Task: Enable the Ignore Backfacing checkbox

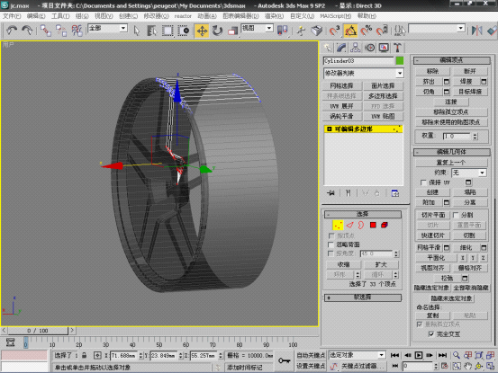Action: [x=330, y=244]
